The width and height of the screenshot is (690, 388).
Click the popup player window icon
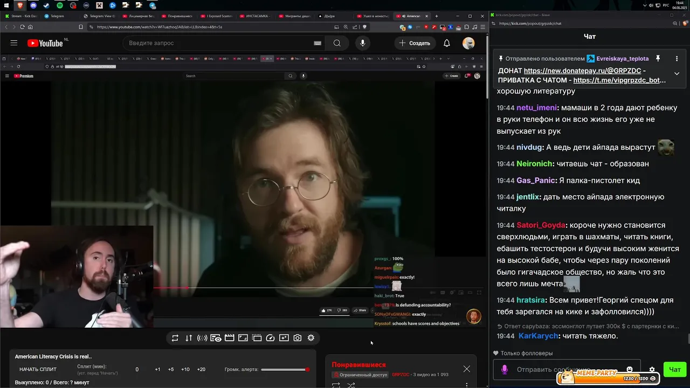click(x=257, y=338)
